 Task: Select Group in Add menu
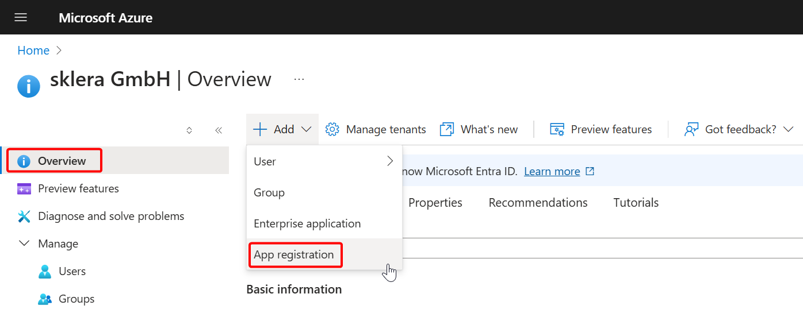[324, 192]
